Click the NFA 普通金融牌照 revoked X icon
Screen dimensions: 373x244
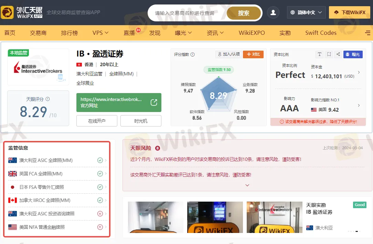point(100,227)
